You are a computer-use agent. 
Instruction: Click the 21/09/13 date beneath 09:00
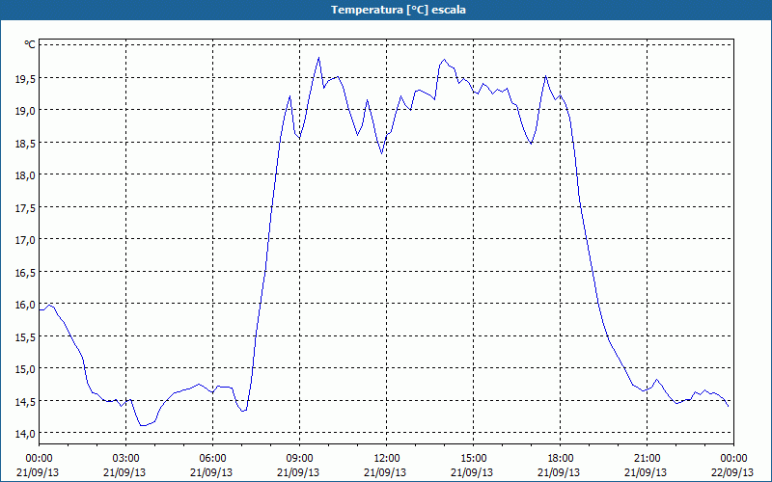[298, 472]
